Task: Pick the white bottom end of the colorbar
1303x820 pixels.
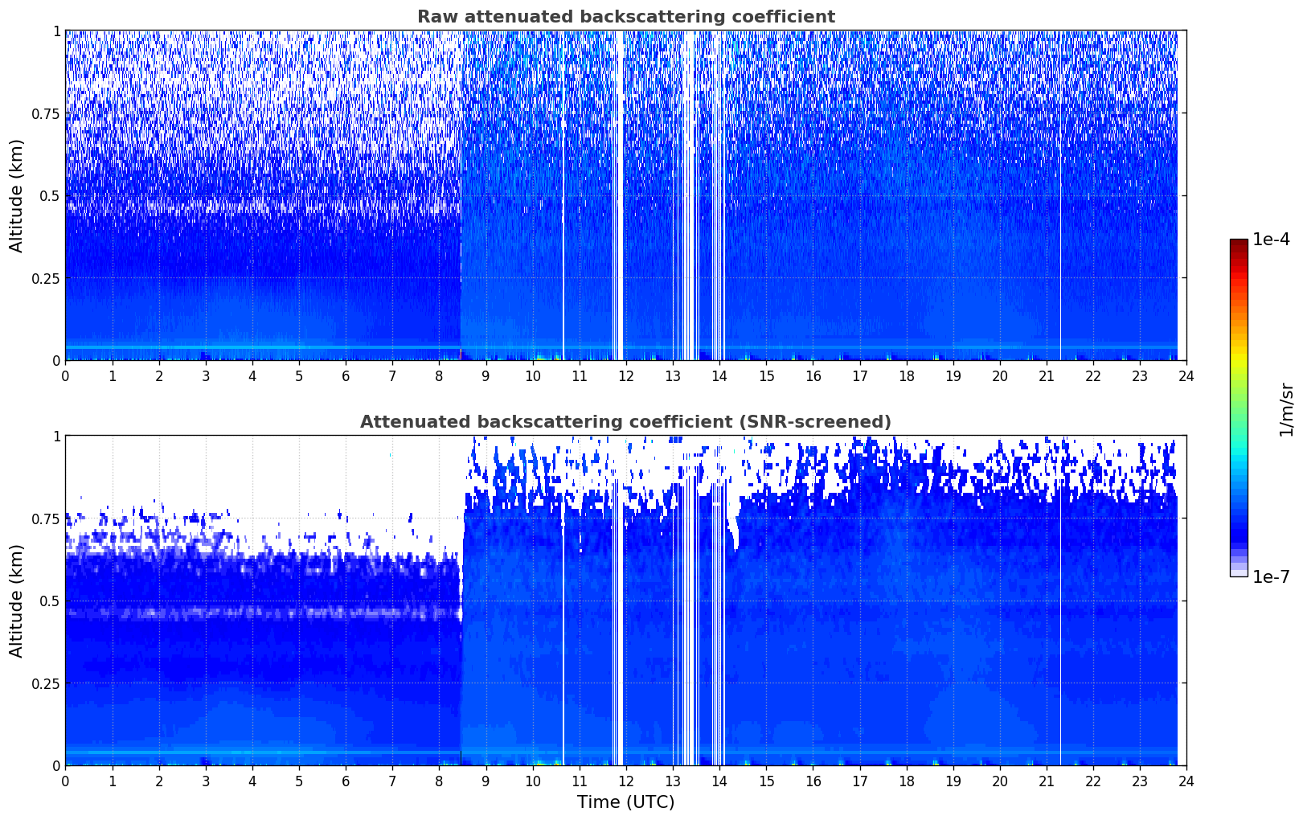Action: tap(1238, 572)
